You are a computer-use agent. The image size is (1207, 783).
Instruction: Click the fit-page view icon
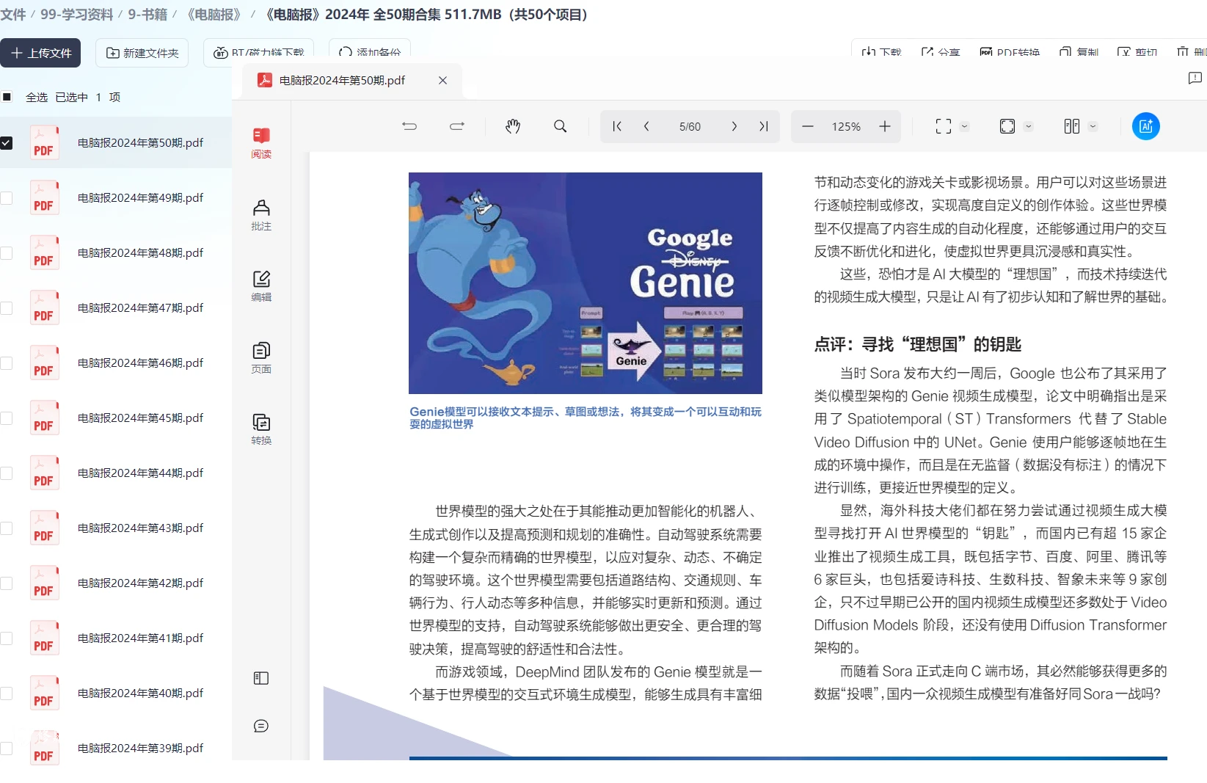(x=1007, y=126)
